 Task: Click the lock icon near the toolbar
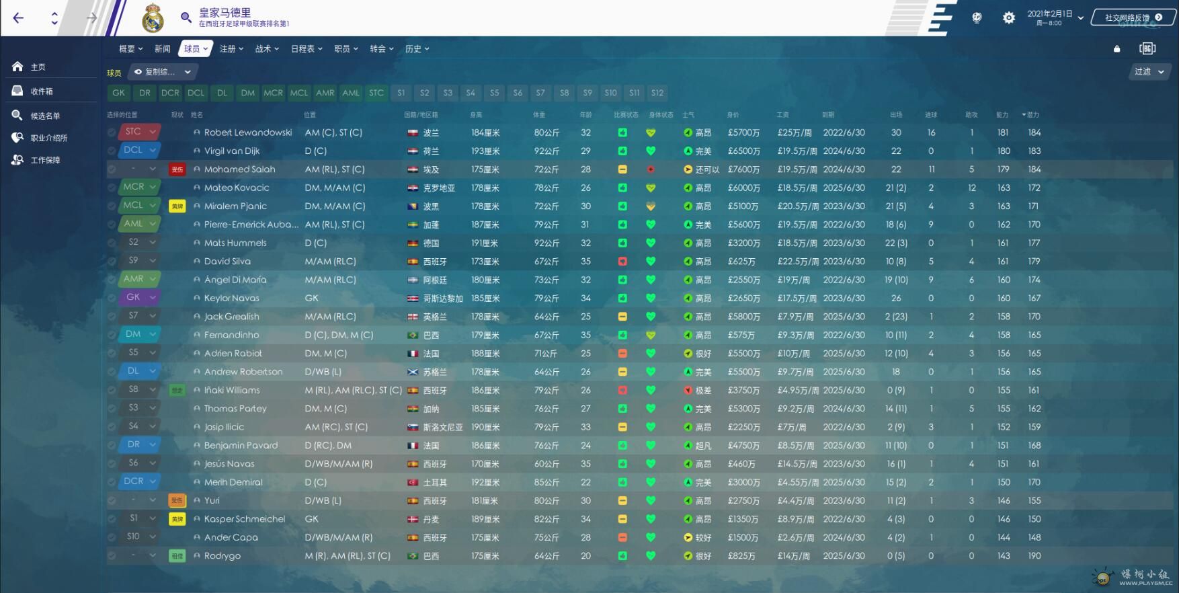coord(1117,48)
